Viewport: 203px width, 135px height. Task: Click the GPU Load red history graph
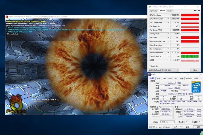[x=189, y=38]
